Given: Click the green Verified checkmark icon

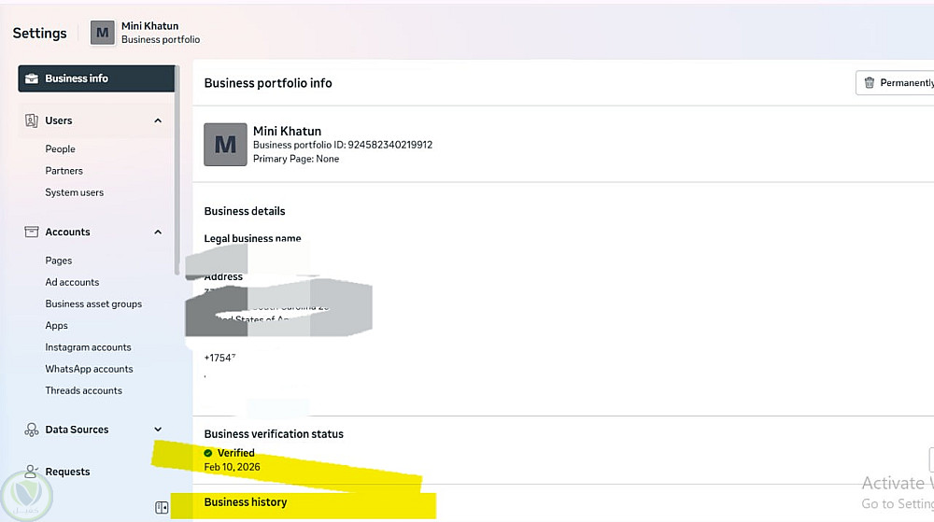Looking at the screenshot, I should click(208, 453).
